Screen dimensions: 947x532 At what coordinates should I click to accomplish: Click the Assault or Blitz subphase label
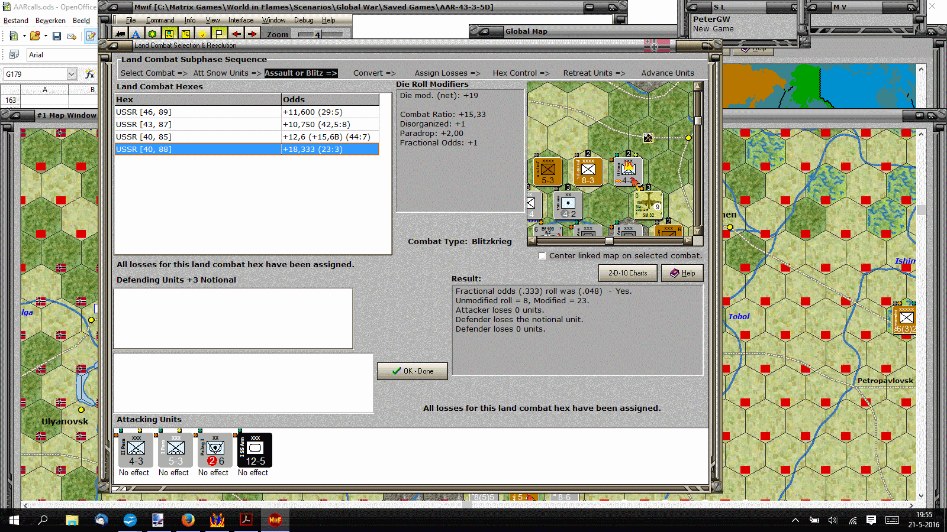pyautogui.click(x=301, y=73)
